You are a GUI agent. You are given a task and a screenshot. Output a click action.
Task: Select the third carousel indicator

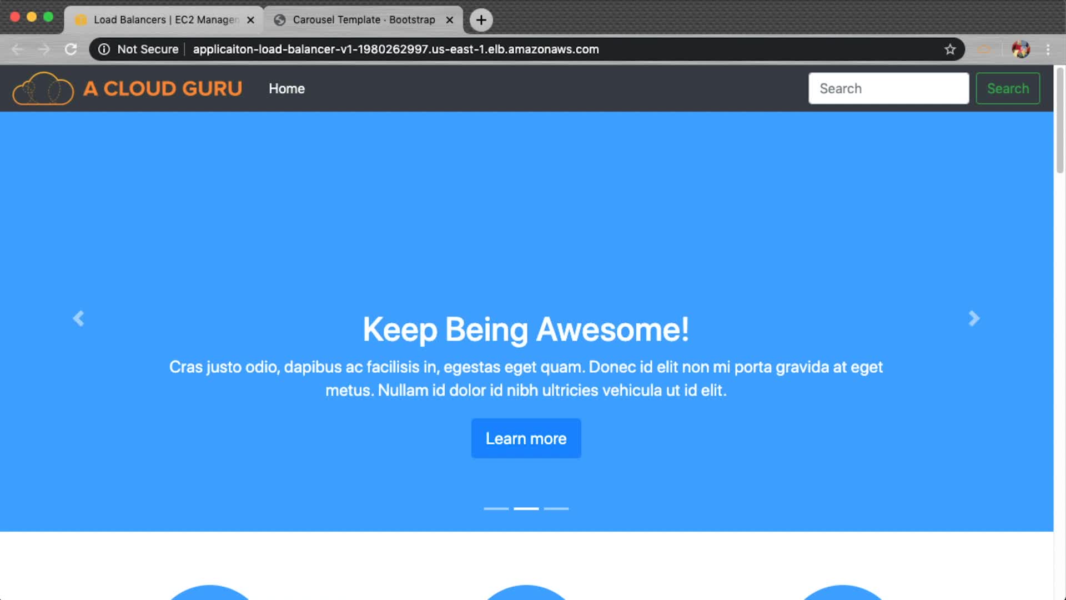click(556, 508)
